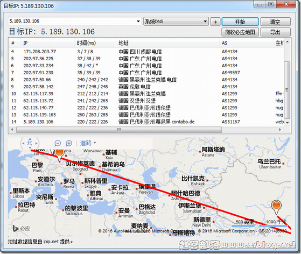Viewport: 301px width, 254px height.
Task: Click AS49597 cell in row 7
Action: [x=231, y=73]
